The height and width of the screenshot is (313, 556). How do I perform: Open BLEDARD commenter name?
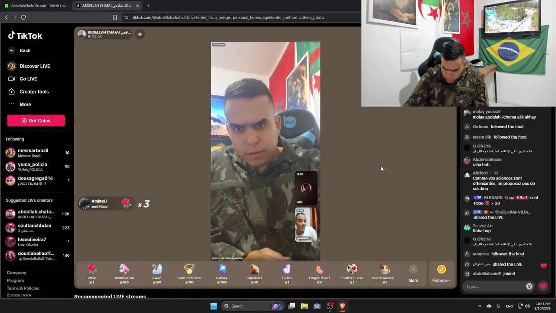(493, 198)
